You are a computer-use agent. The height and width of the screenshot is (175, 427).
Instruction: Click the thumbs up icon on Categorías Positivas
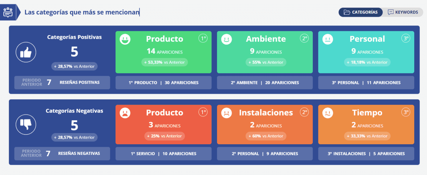[x=26, y=52]
